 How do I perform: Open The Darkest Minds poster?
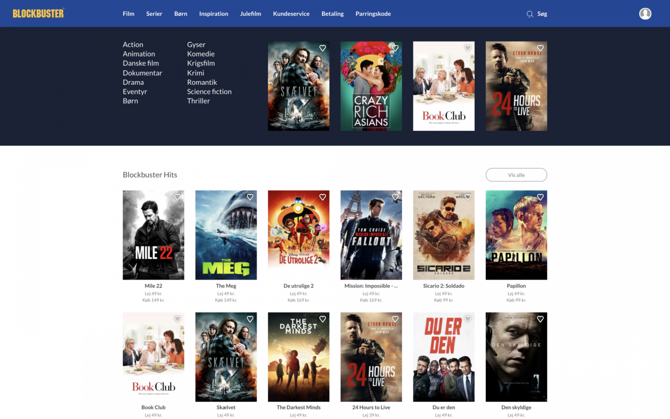point(299,357)
